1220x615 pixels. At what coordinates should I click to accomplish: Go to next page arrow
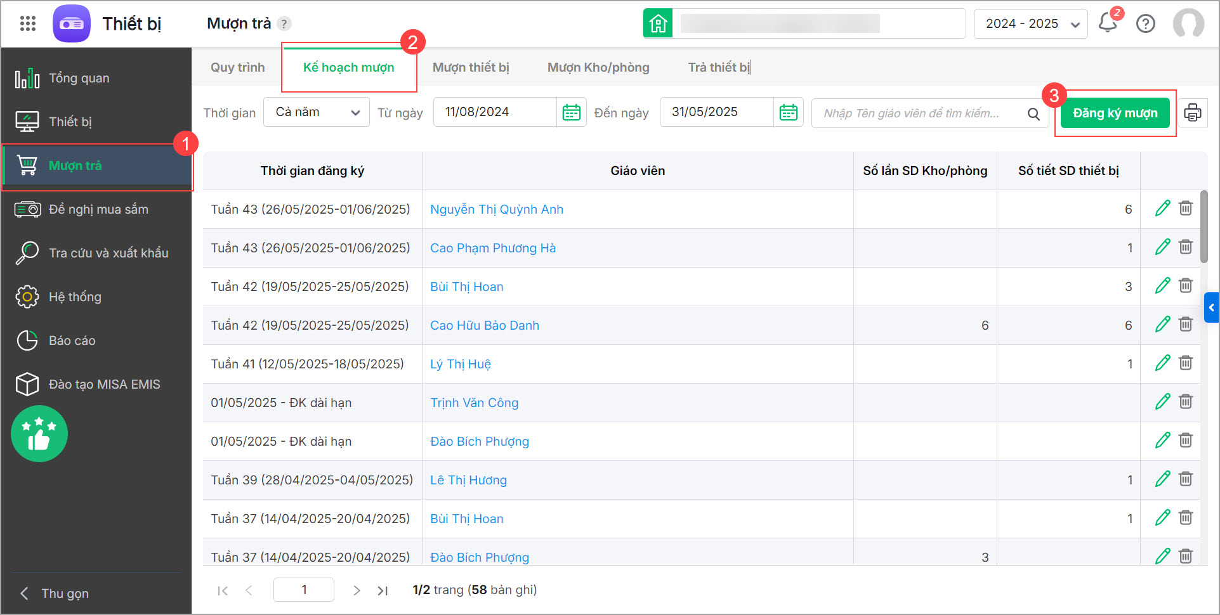pyautogui.click(x=357, y=590)
